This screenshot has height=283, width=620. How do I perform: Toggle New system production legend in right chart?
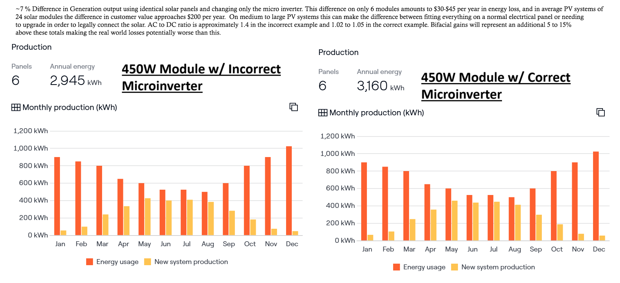(493, 267)
